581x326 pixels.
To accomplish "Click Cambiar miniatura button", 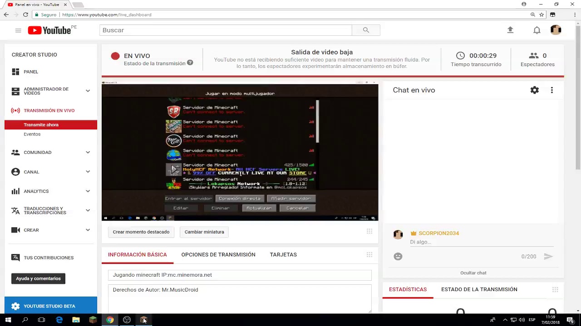I will coord(204,232).
